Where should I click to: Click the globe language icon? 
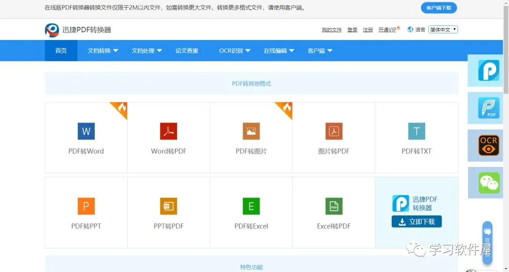410,30
